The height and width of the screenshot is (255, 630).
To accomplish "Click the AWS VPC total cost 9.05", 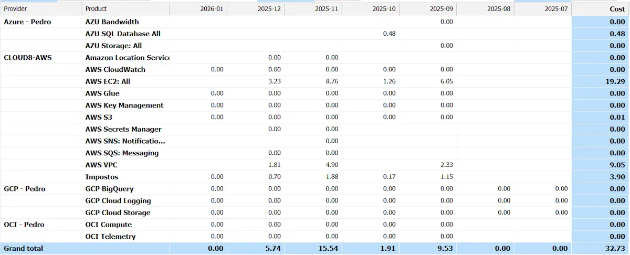I will coord(617,165).
